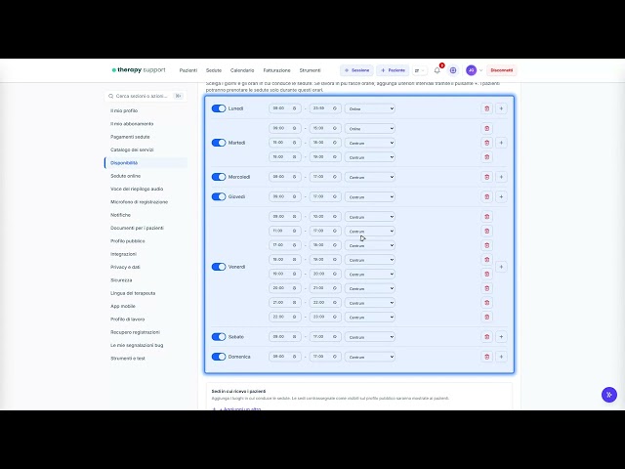625x469 pixels.
Task: Delete the Lunedì time slot
Action: point(486,108)
